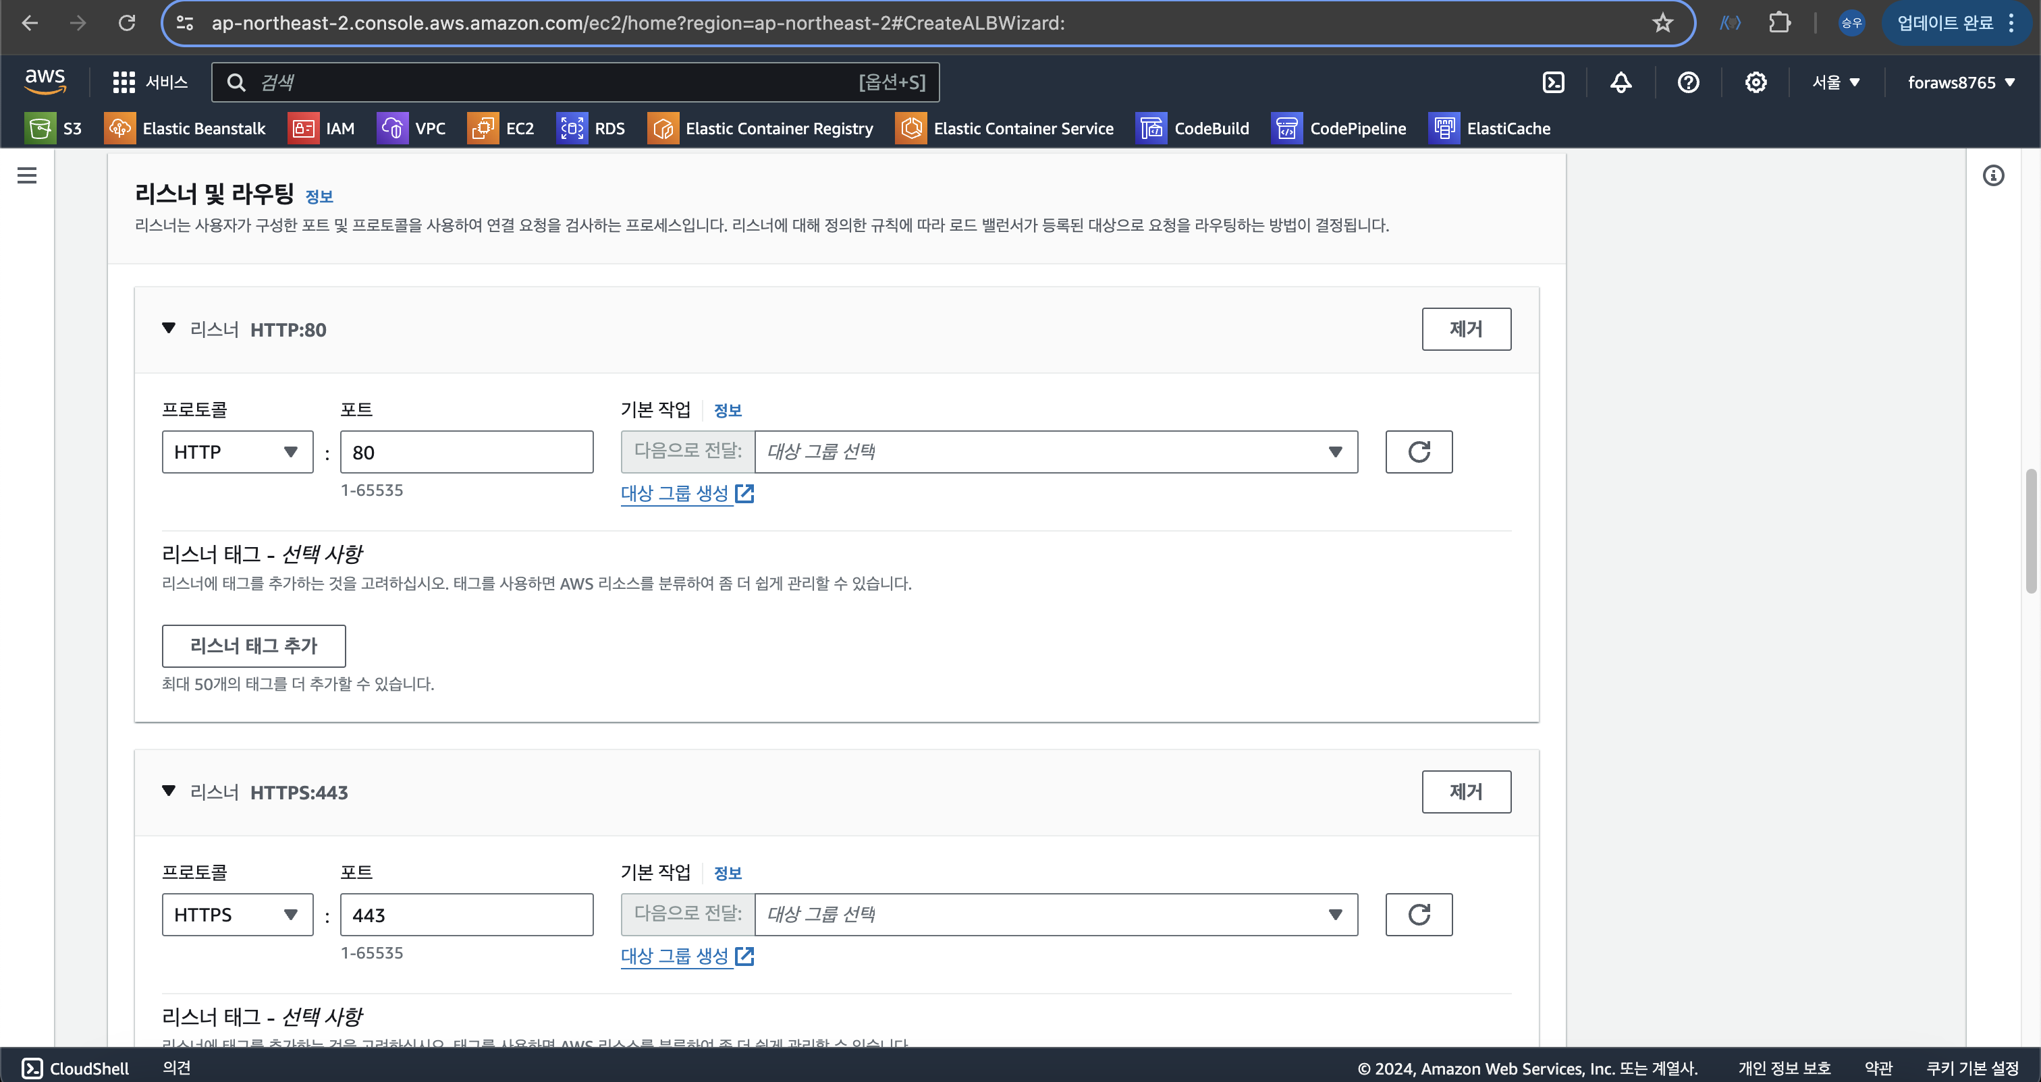2041x1082 pixels.
Task: Open the HTTP protocol dropdown
Action: pos(237,452)
